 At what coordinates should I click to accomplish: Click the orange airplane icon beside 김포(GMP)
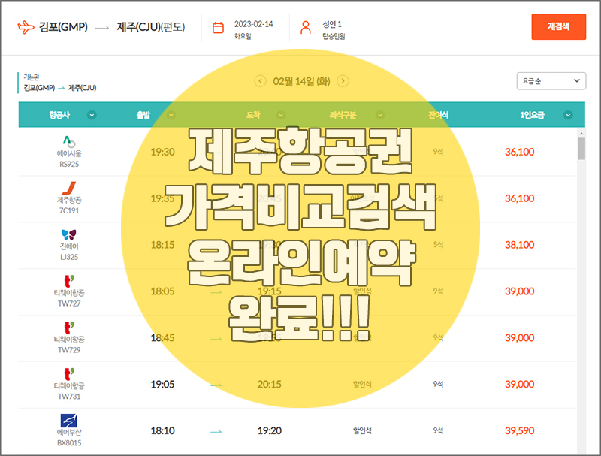[26, 27]
